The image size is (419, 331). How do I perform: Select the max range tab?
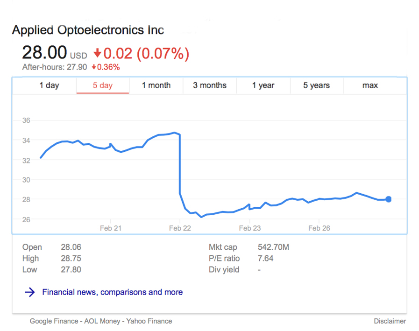370,85
